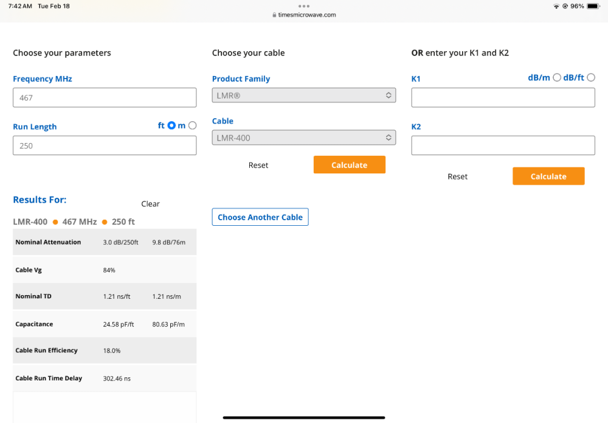This screenshot has height=423, width=608.
Task: Choose the dB/m radio option
Action: [557, 77]
